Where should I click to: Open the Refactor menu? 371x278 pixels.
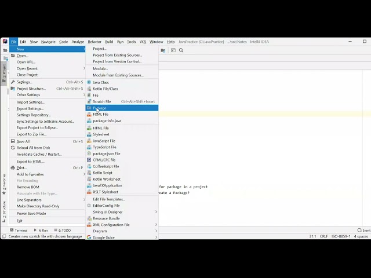tap(94, 42)
